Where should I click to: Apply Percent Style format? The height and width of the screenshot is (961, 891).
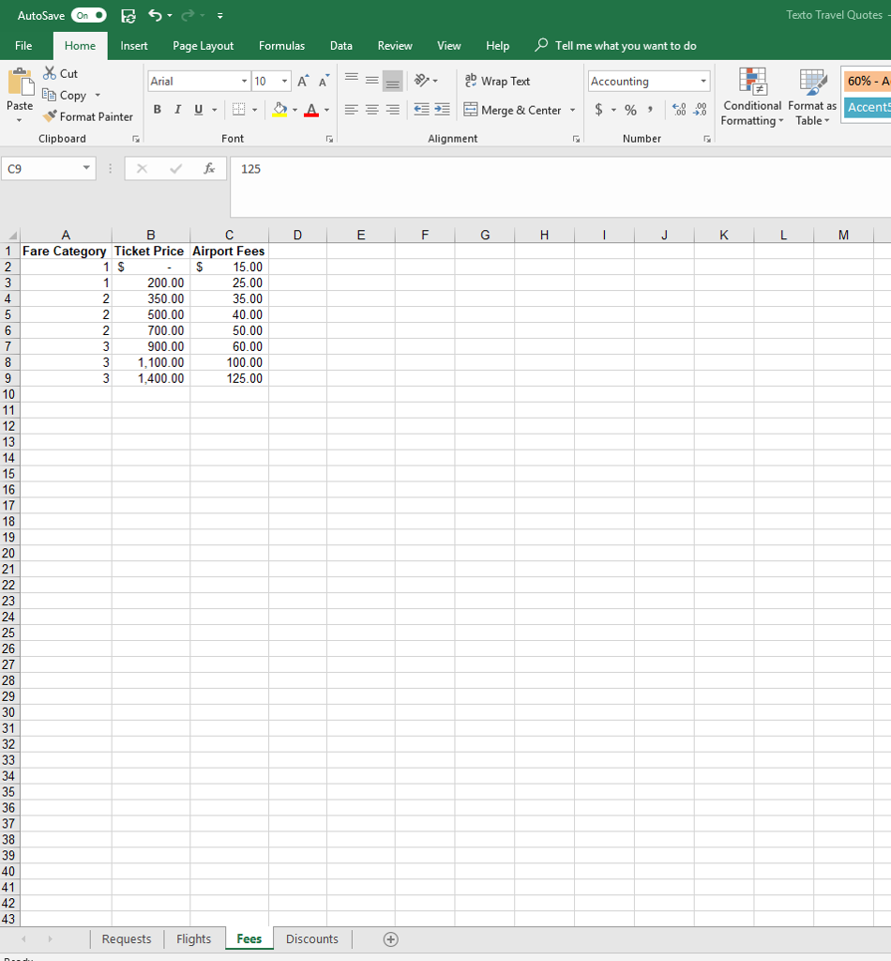(631, 110)
